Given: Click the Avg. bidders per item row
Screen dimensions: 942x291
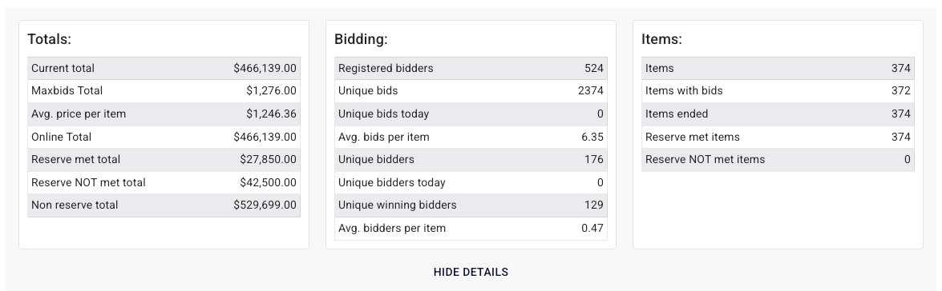Looking at the screenshot, I should [471, 228].
